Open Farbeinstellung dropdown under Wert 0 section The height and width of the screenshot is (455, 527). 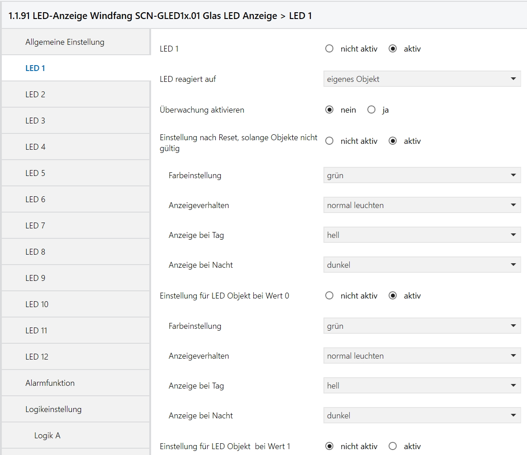[422, 326]
